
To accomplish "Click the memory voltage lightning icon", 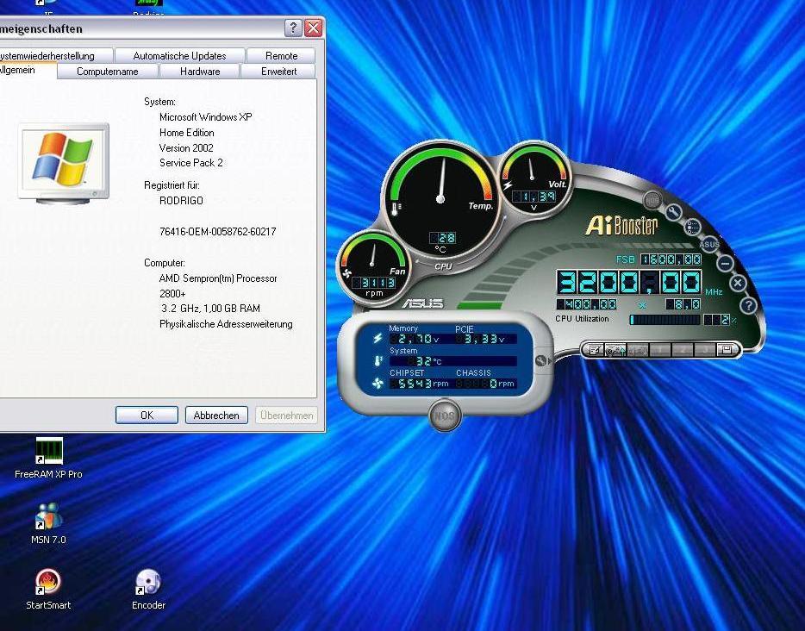I will click(378, 339).
